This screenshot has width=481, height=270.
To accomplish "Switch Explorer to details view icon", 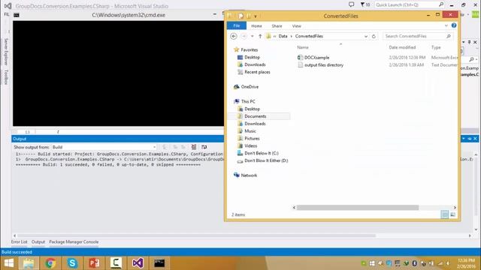I will [444, 214].
